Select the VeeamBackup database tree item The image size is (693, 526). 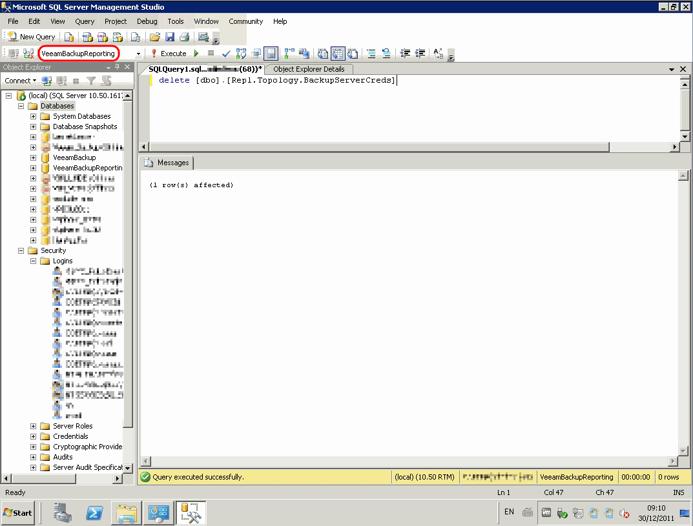pos(74,157)
